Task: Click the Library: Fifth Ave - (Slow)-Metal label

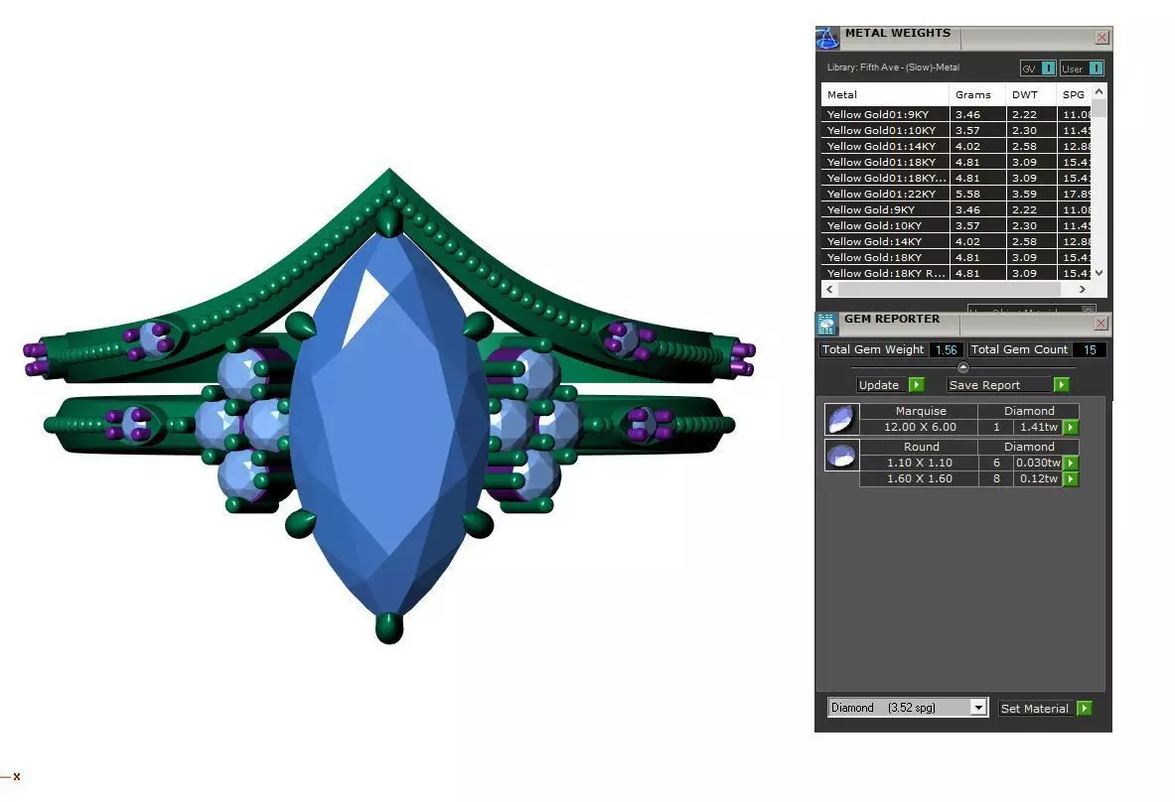Action: click(x=893, y=67)
